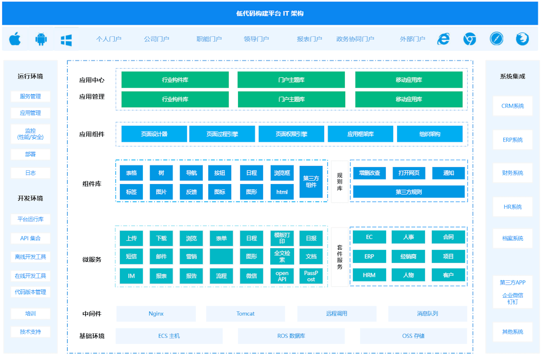Click the 模板打印 microservice tile
The image size is (541, 358).
point(282,238)
